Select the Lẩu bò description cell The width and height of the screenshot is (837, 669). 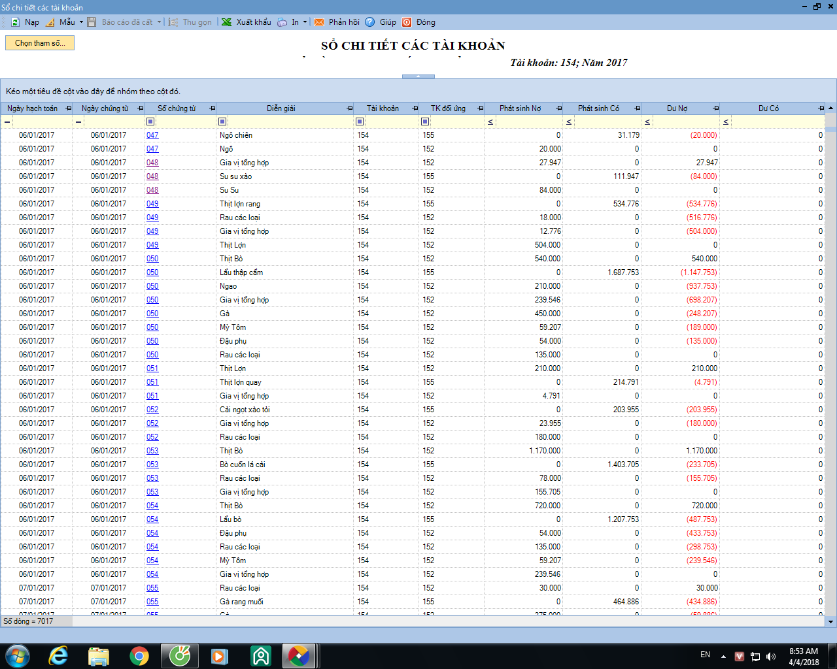284,519
